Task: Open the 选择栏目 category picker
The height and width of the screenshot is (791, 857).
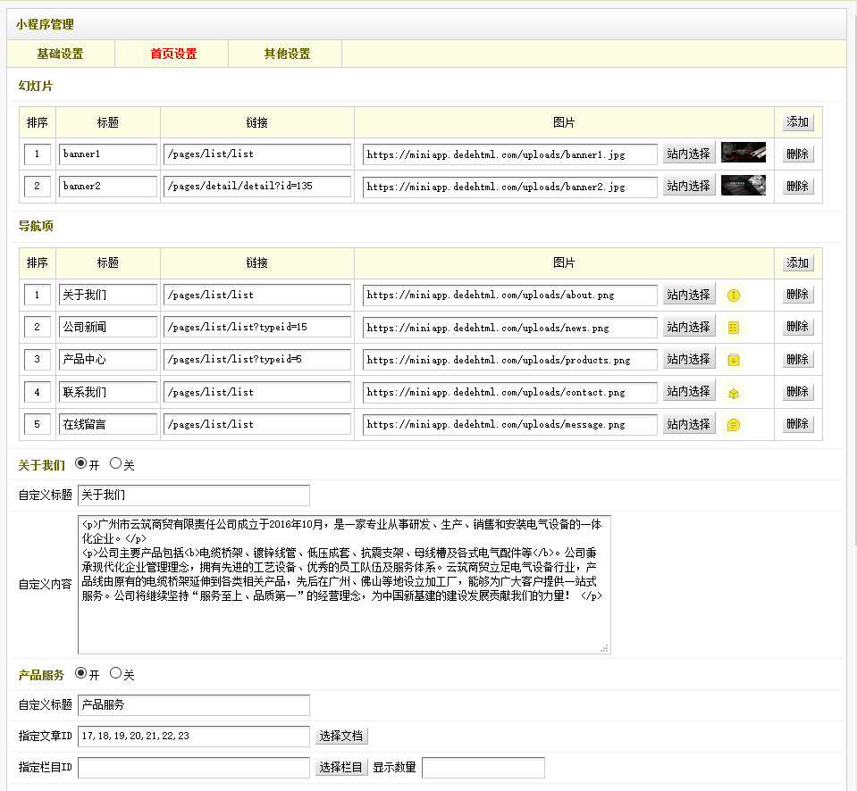Action: [341, 767]
